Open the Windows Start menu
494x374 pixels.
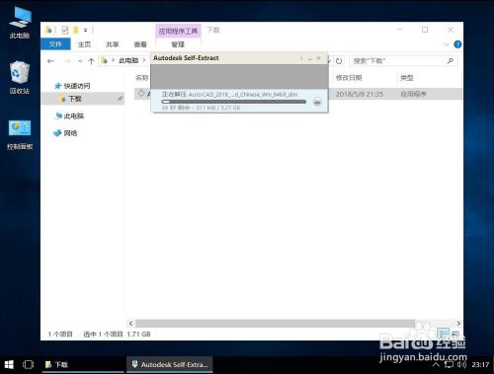click(9, 364)
